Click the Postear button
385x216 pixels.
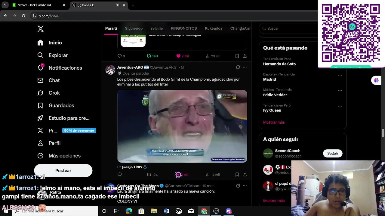pos(63,170)
